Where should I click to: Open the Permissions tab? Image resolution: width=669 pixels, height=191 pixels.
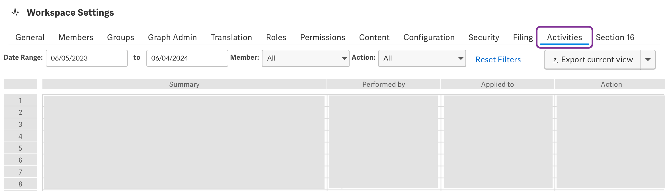point(322,37)
